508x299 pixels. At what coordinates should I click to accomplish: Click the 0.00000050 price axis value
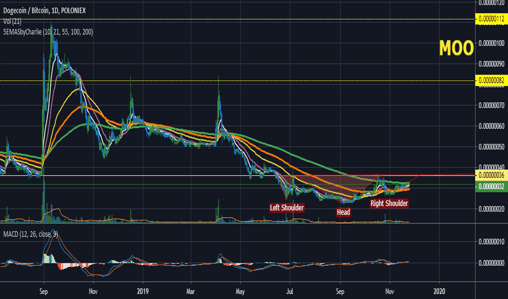492,147
